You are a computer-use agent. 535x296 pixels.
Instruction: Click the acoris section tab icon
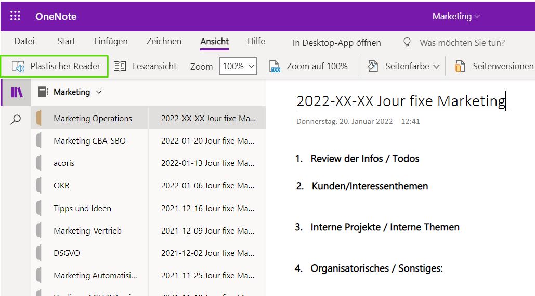pos(39,163)
